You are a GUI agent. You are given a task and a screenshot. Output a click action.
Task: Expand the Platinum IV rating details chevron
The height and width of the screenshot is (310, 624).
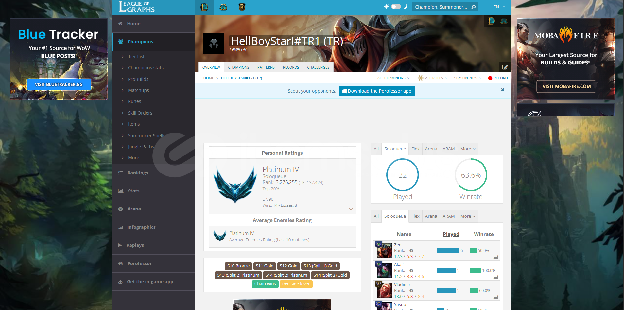351,209
